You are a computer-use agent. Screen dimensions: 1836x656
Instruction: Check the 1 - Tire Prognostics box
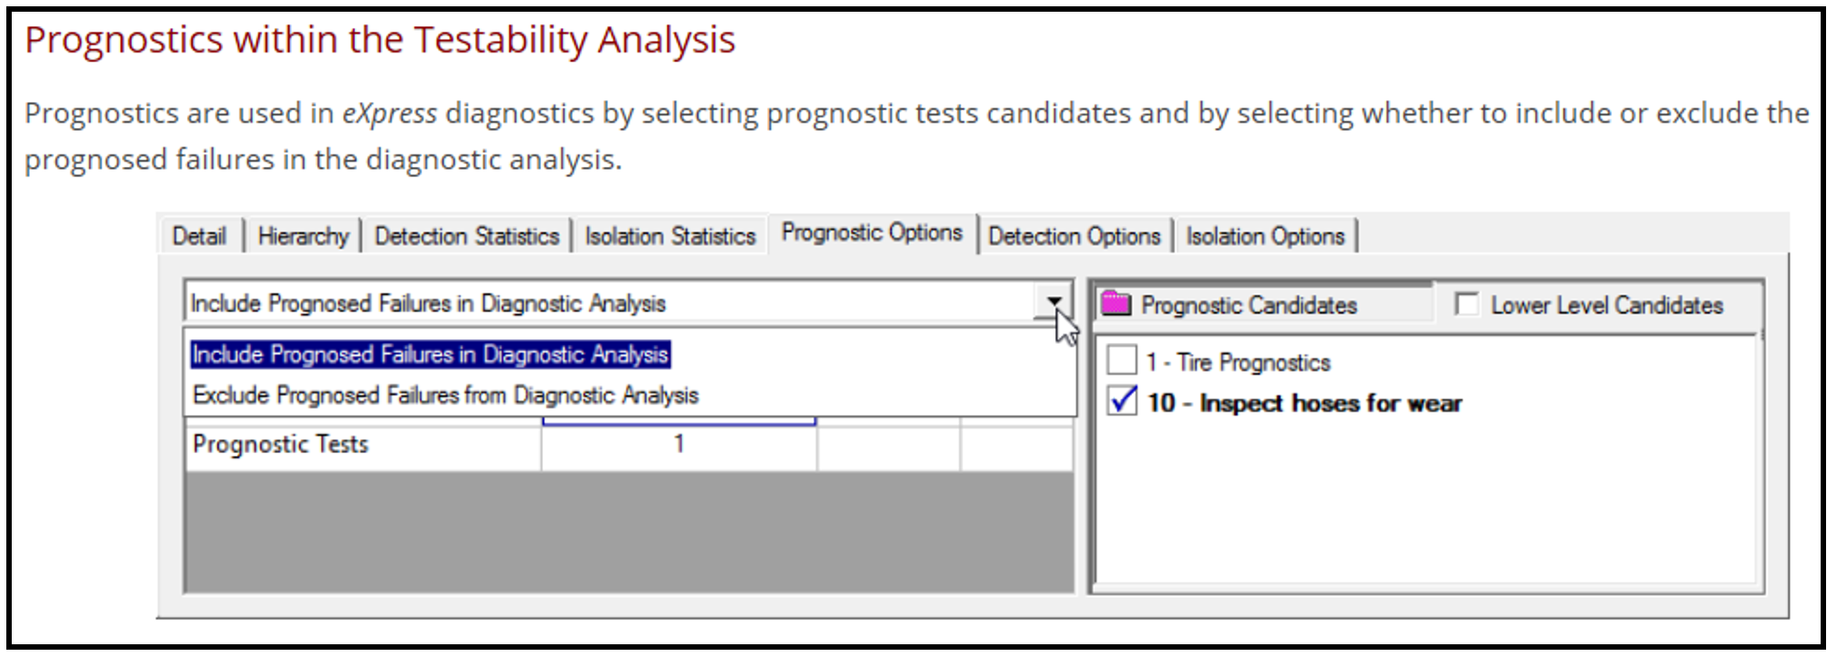(x=1121, y=360)
